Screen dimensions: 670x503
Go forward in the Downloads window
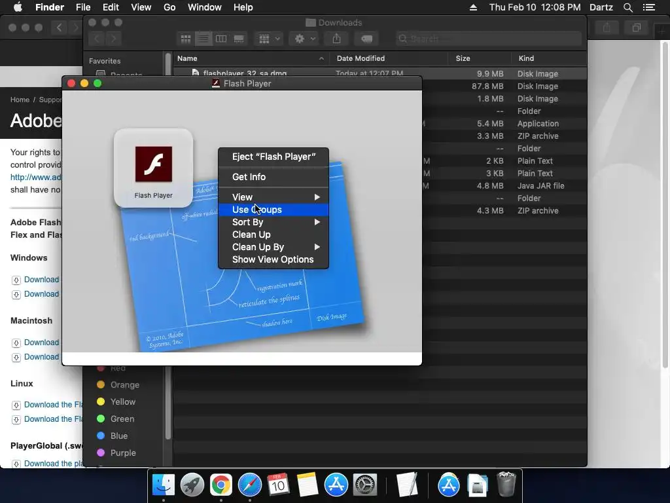(x=113, y=39)
